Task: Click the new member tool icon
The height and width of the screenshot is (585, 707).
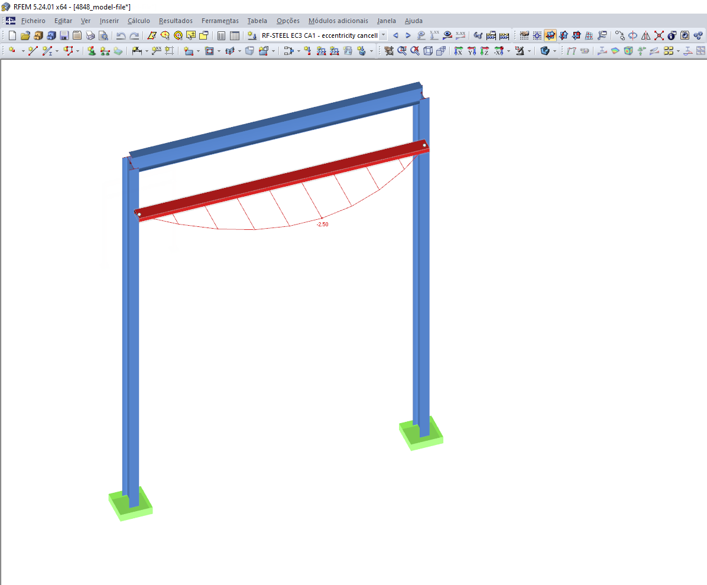Action: [47, 50]
